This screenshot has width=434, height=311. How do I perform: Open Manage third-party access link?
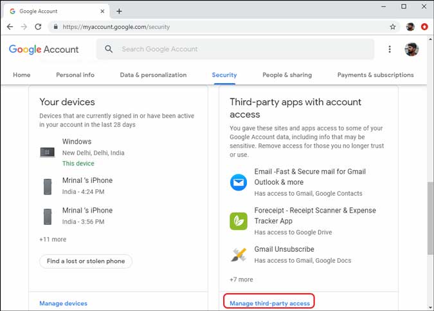click(269, 303)
